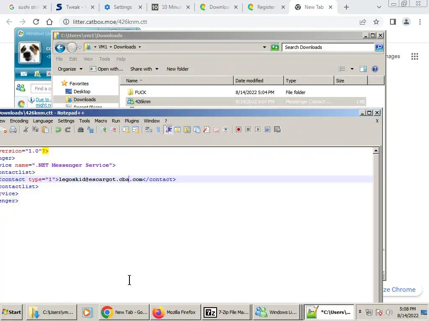
Task: Start macro recording with red dot
Action: [238, 130]
